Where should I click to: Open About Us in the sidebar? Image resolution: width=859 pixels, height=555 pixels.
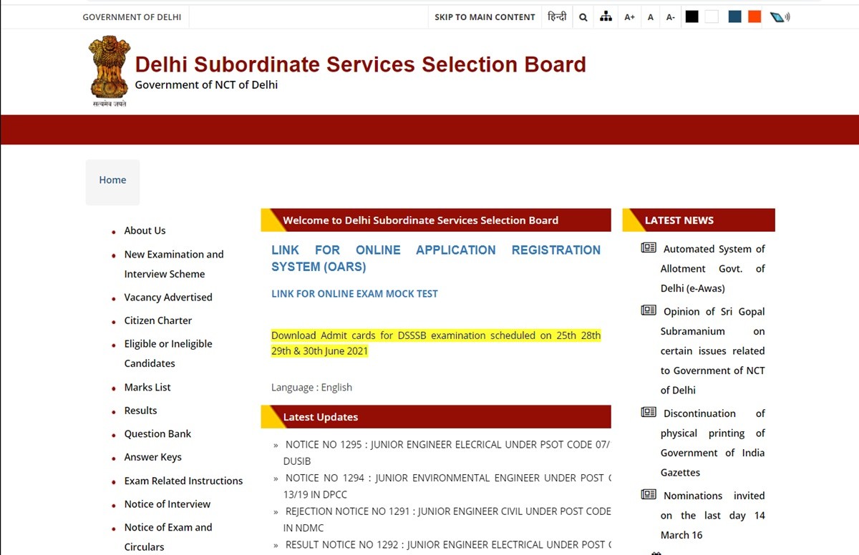[x=145, y=230]
